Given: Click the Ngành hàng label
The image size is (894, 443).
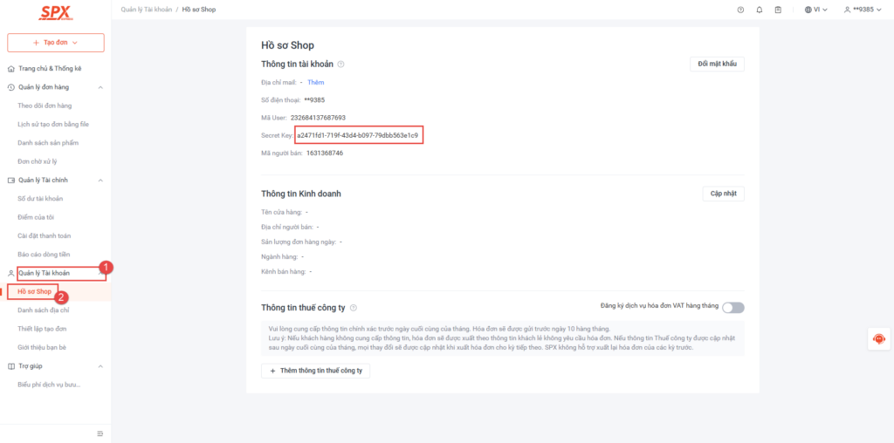Looking at the screenshot, I should (279, 256).
